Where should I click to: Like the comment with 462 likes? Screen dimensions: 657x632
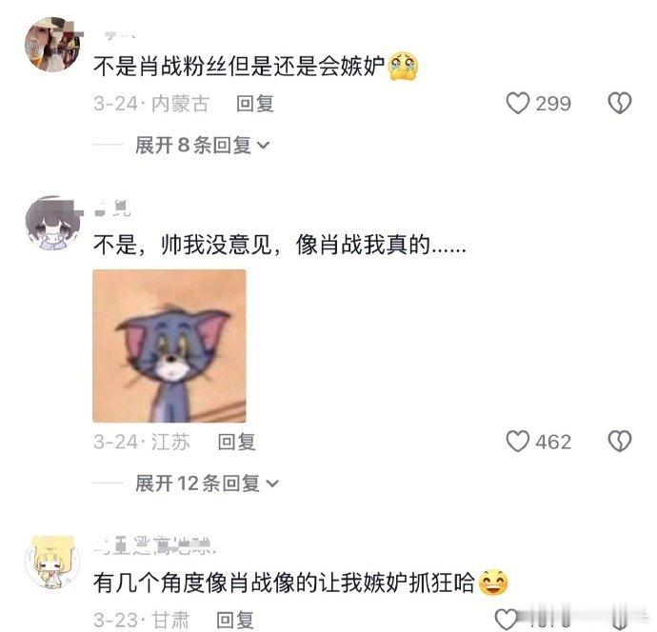pos(518,442)
